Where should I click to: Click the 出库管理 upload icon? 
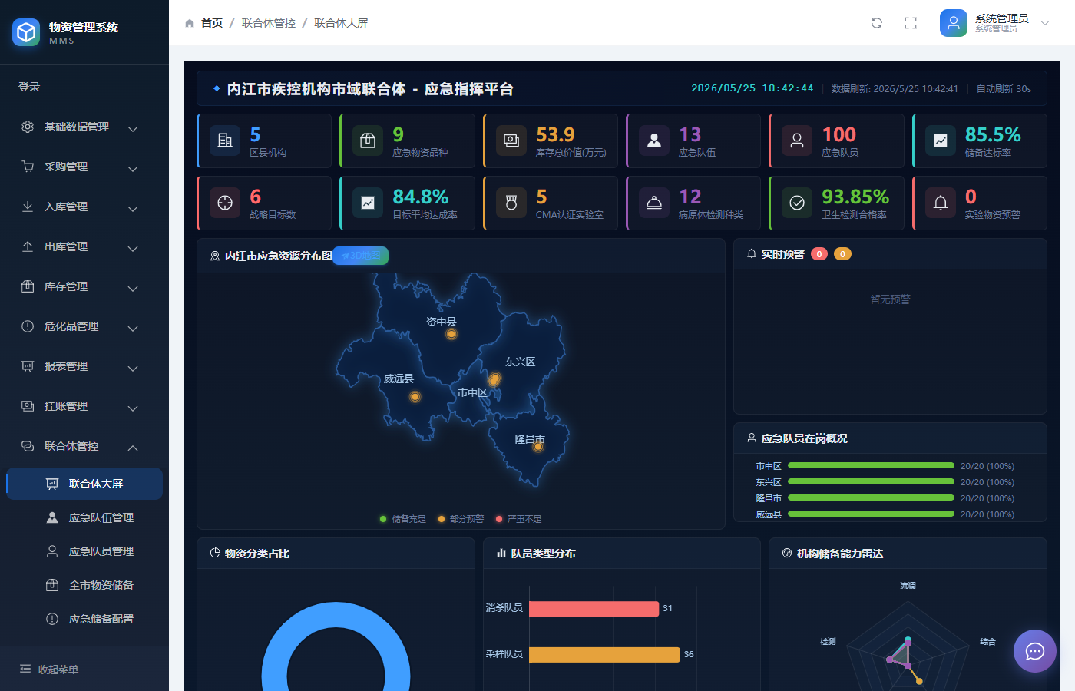28,246
